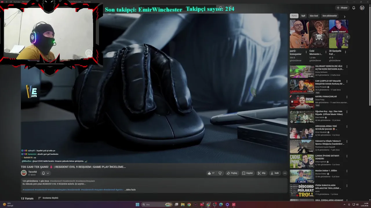Viewport: 371px width, 208px height.
Task: Open File Explorer from taskbar
Action: click(x=183, y=205)
